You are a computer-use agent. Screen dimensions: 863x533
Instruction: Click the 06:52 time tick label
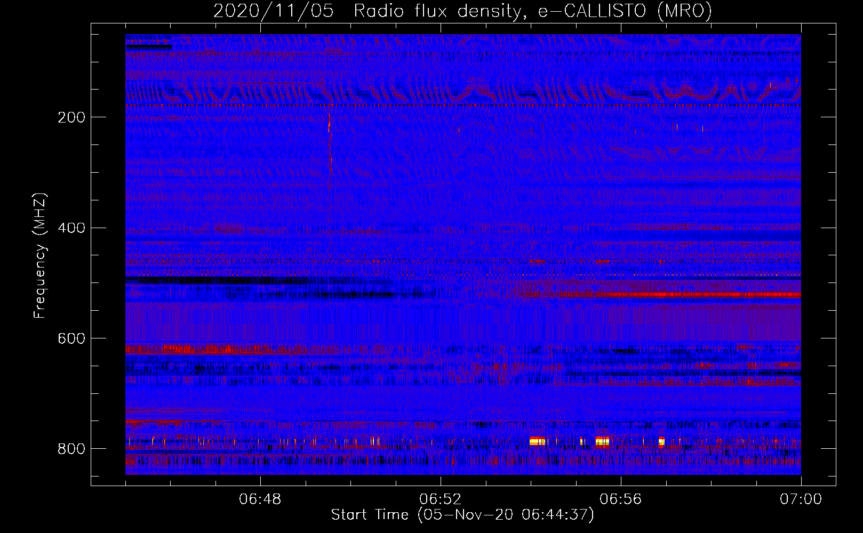point(441,499)
